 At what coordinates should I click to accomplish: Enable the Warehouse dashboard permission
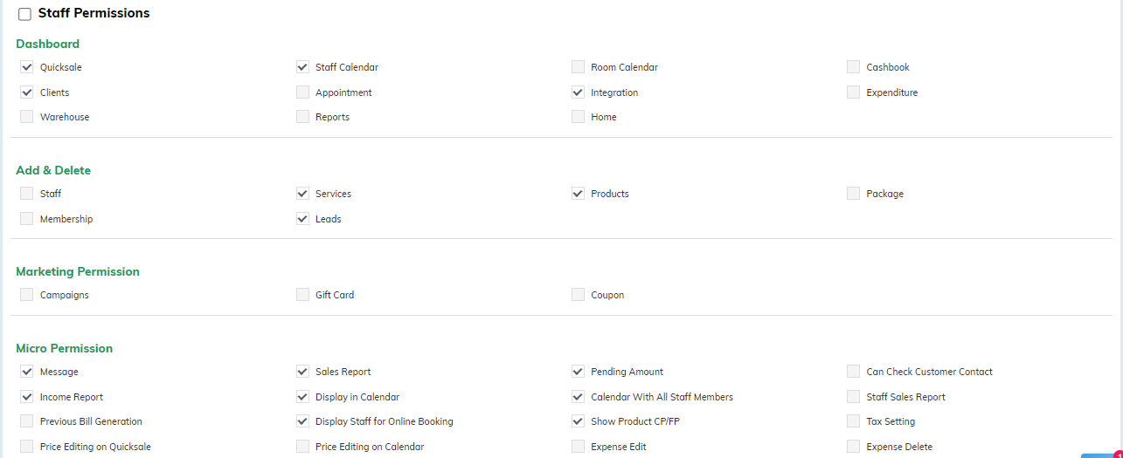click(x=27, y=116)
